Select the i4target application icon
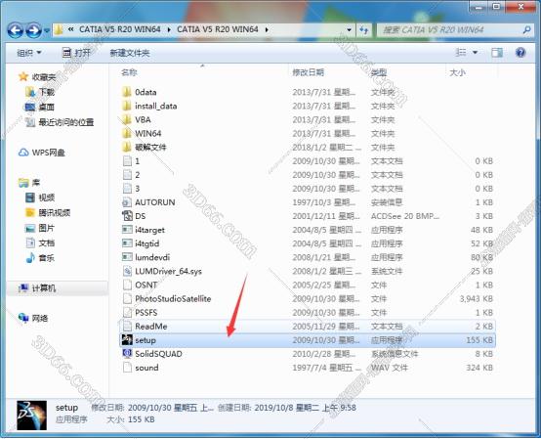The image size is (541, 439). 127,230
